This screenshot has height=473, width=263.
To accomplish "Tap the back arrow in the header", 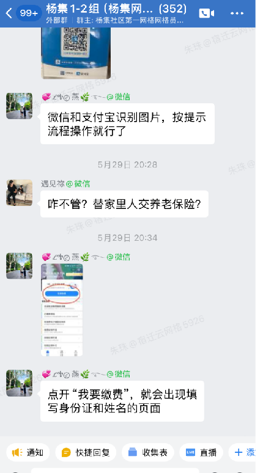I will tap(9, 13).
